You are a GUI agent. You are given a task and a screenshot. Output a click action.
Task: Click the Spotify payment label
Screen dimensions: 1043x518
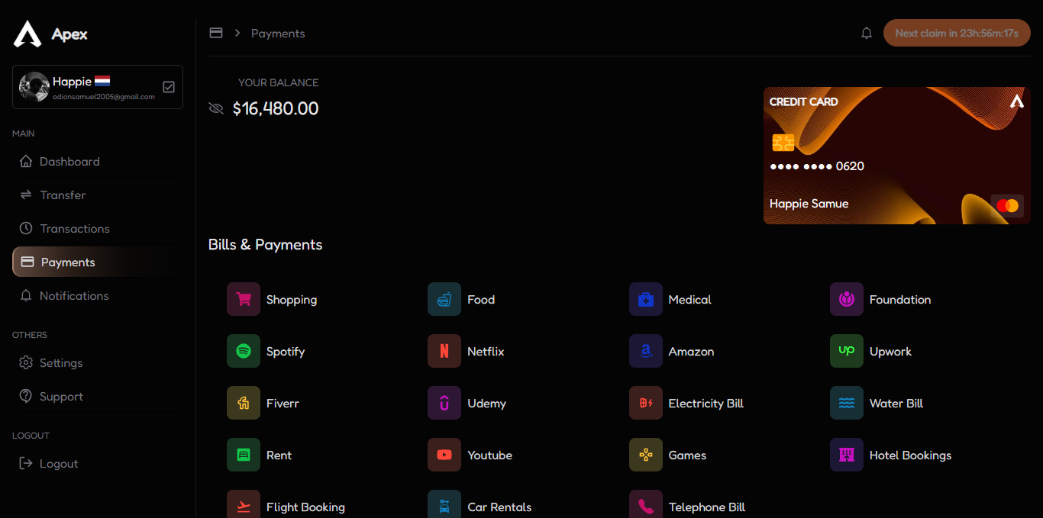tap(286, 352)
